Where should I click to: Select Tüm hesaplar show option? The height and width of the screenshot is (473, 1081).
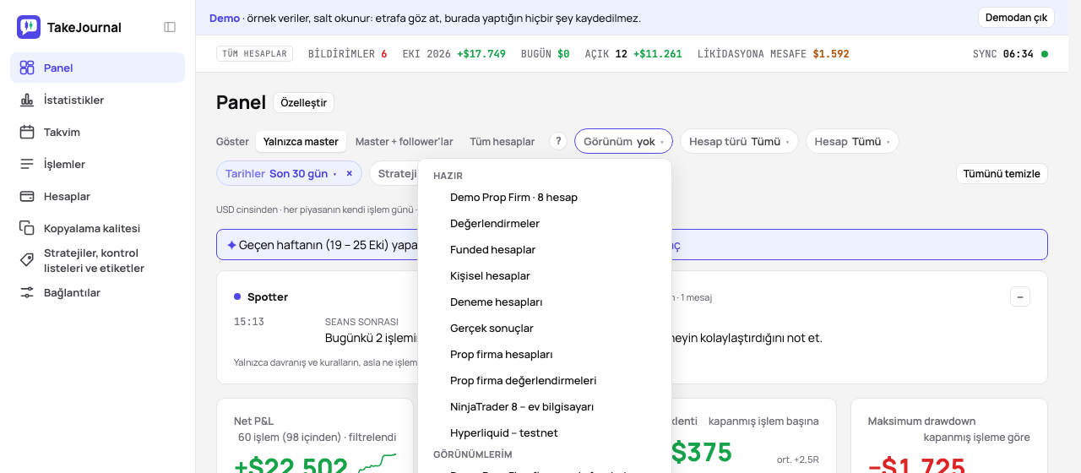[x=502, y=141]
